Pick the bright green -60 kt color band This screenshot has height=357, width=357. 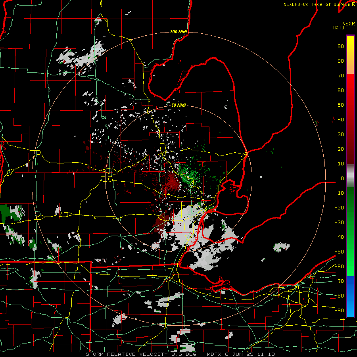[350, 267]
